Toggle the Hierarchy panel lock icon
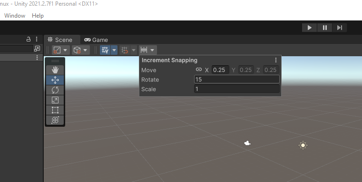Viewport: 362px width, 182px height. pos(29,39)
